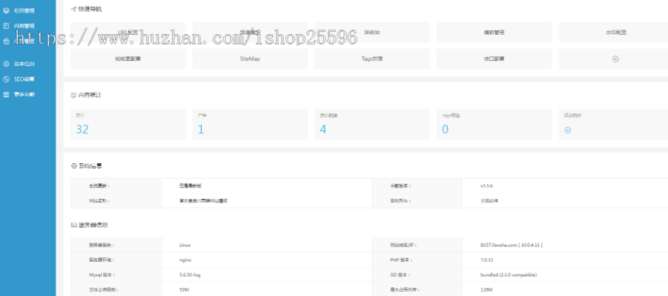Click the SEO设置 sidebar icon

tap(6, 79)
